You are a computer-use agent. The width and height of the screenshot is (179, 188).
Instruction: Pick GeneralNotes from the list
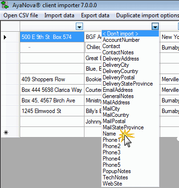[130, 96]
